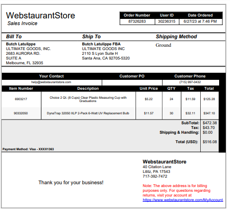Click DynaTrap 32050 XLP Replacement Bulb description
The image size is (230, 214).
88,113
